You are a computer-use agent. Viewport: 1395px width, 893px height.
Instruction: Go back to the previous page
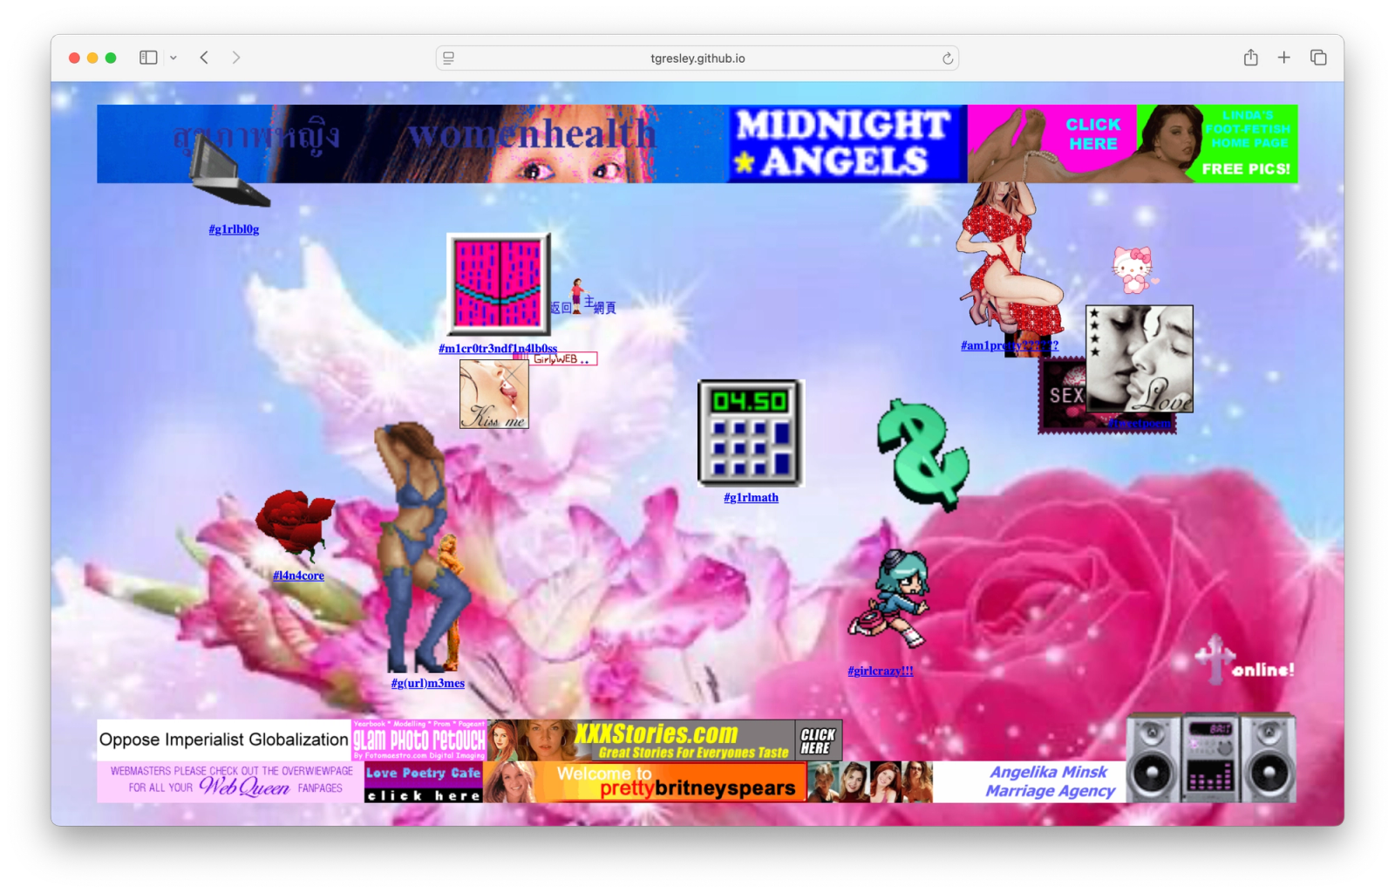(204, 58)
